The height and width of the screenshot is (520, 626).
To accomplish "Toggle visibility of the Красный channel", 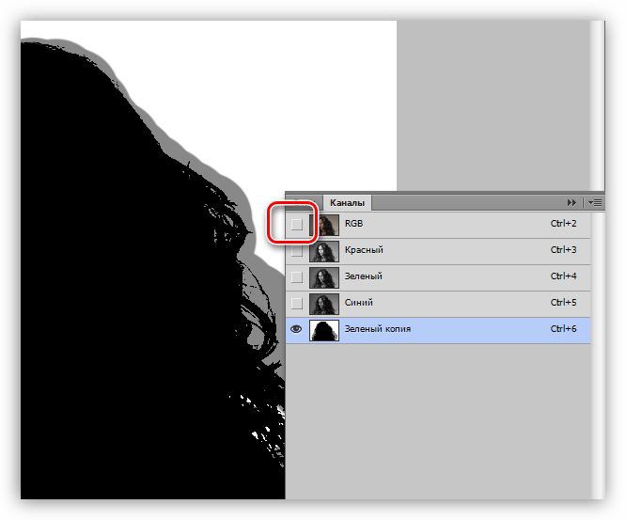I will [297, 251].
